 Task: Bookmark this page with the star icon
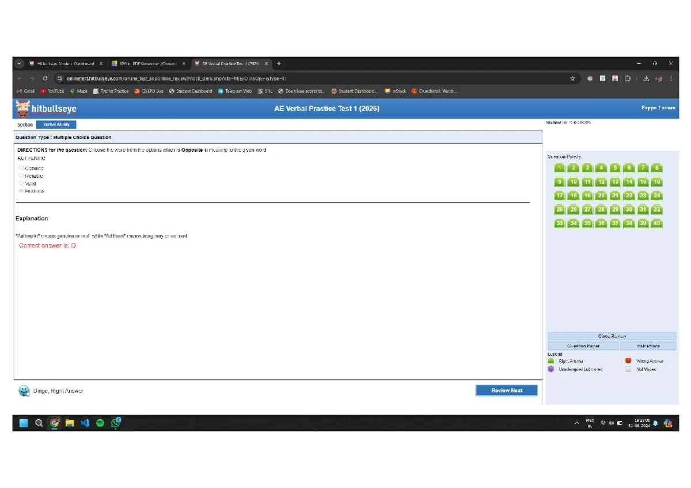(572, 79)
